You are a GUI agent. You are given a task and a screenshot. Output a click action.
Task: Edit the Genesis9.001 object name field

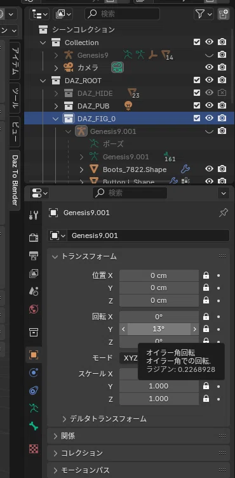148,236
